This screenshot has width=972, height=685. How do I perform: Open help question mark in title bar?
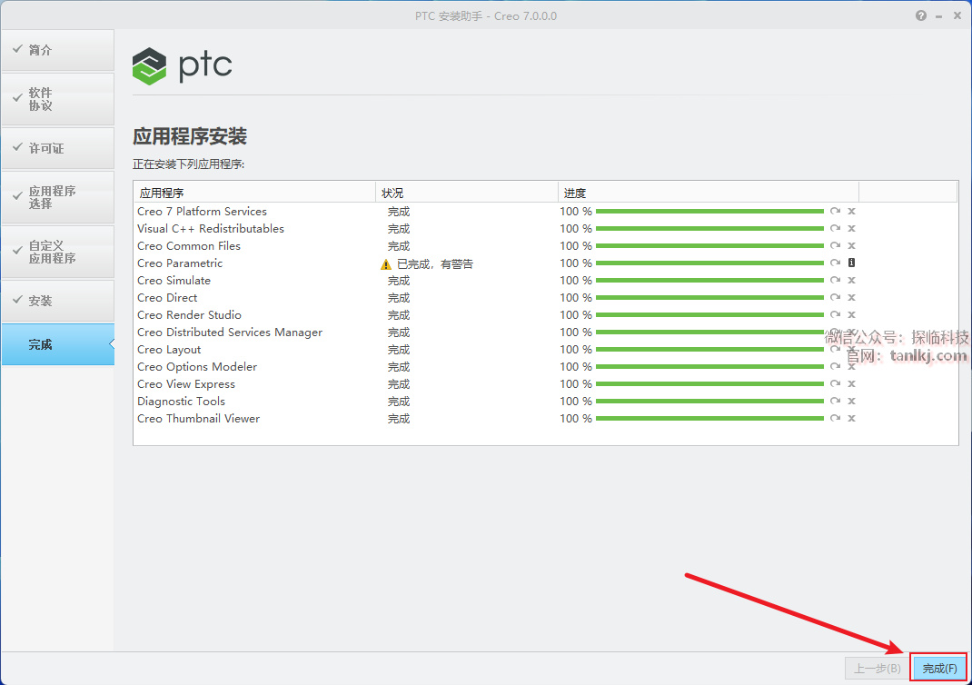pos(921,15)
